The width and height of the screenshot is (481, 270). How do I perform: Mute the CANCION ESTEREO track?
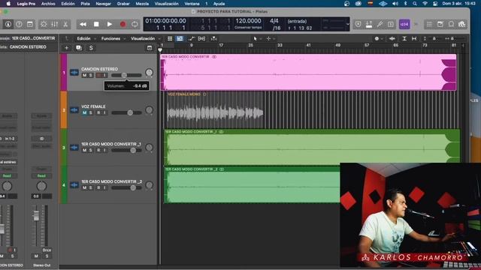[84, 75]
